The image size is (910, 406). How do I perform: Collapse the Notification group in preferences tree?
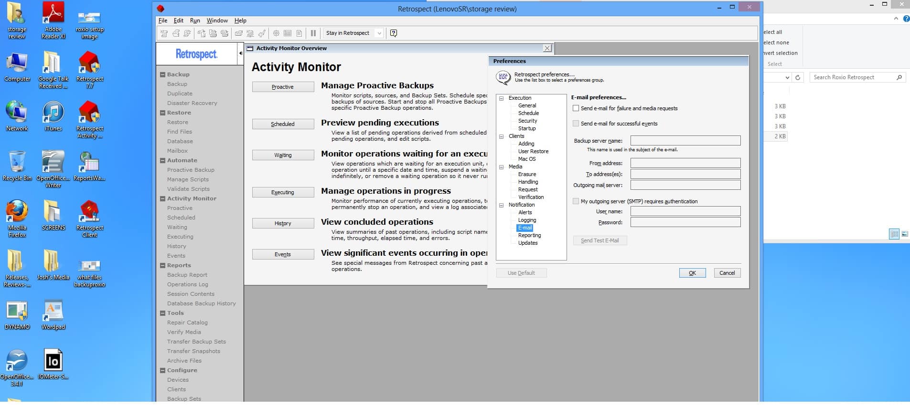[502, 205]
